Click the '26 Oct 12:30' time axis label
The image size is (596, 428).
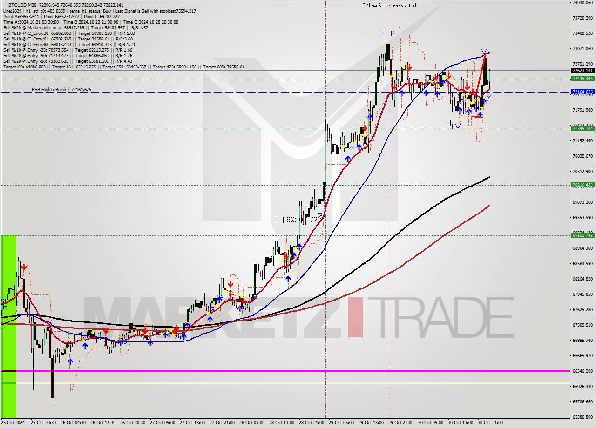click(x=103, y=423)
